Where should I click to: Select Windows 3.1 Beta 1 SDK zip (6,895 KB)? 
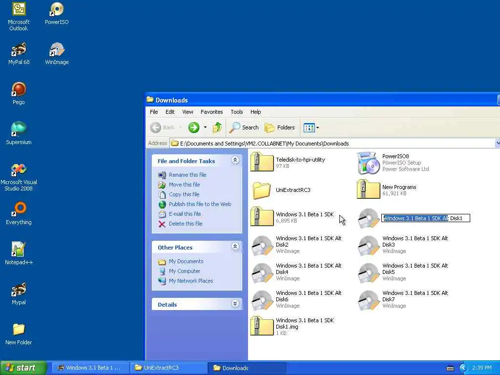coord(292,217)
